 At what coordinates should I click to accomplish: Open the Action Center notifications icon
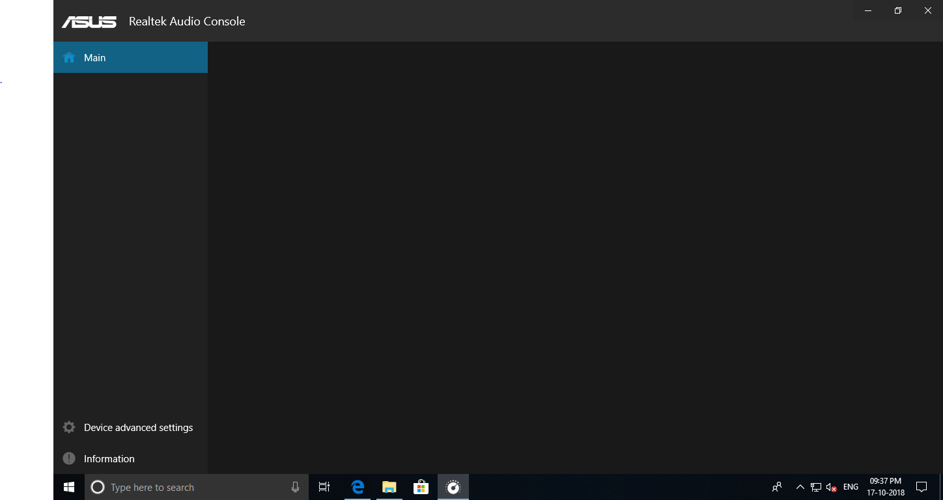[922, 487]
